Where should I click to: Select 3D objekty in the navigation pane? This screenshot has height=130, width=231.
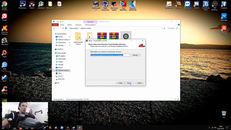click(61, 56)
